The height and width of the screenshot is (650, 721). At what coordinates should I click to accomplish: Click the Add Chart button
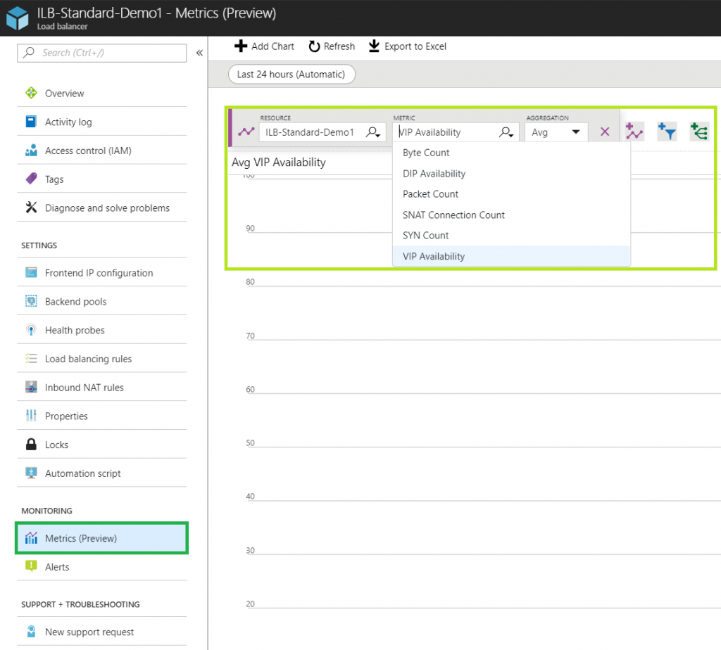coord(265,46)
